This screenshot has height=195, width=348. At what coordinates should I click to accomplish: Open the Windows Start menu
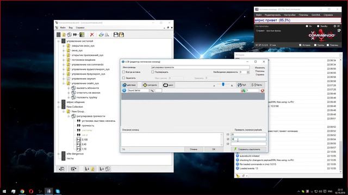[4, 191]
